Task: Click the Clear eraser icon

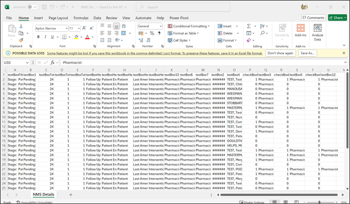Action: point(249,40)
